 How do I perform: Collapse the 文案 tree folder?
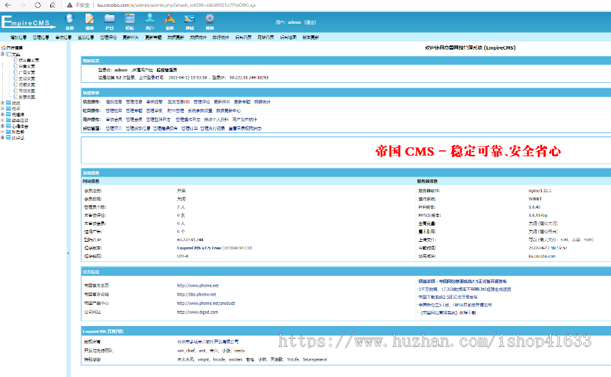pos(3,54)
